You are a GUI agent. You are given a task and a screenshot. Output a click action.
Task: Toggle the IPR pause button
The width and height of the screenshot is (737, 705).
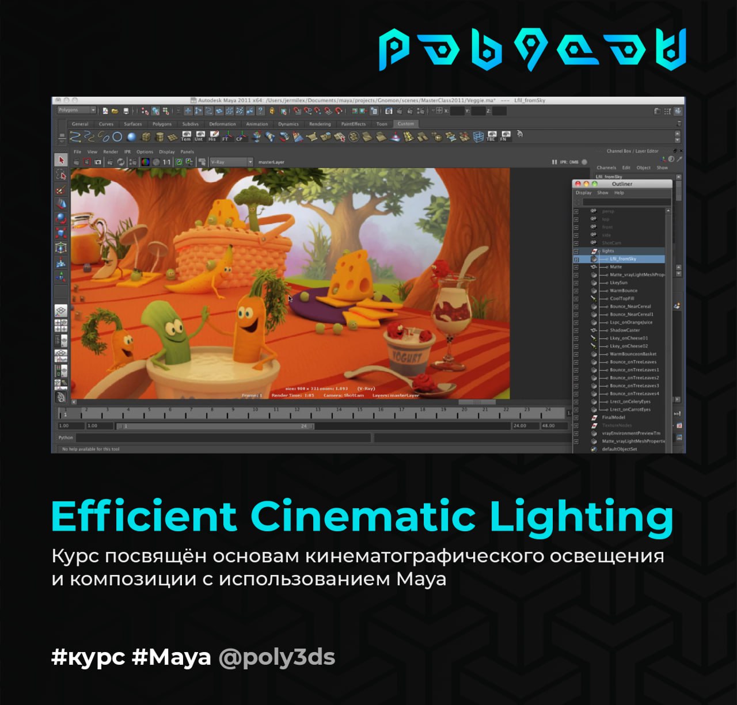[554, 162]
